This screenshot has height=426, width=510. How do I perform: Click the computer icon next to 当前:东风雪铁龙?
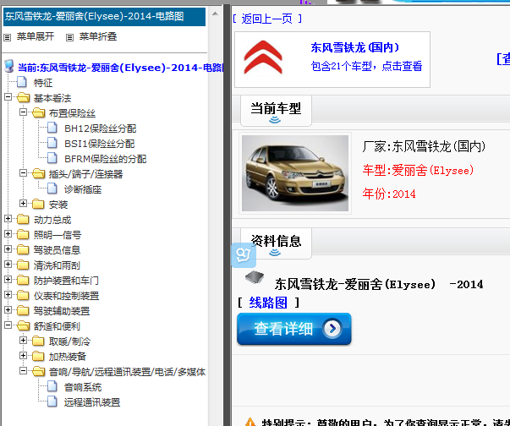(9, 66)
